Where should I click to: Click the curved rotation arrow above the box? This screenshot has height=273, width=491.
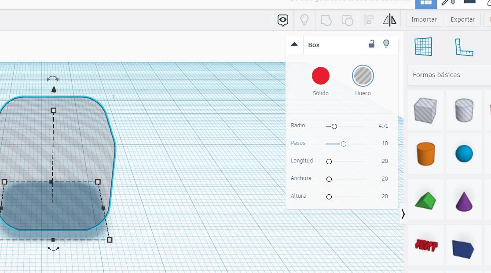point(53,78)
